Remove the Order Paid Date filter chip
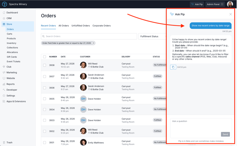Screen dimensions: 237x146 [93, 43]
